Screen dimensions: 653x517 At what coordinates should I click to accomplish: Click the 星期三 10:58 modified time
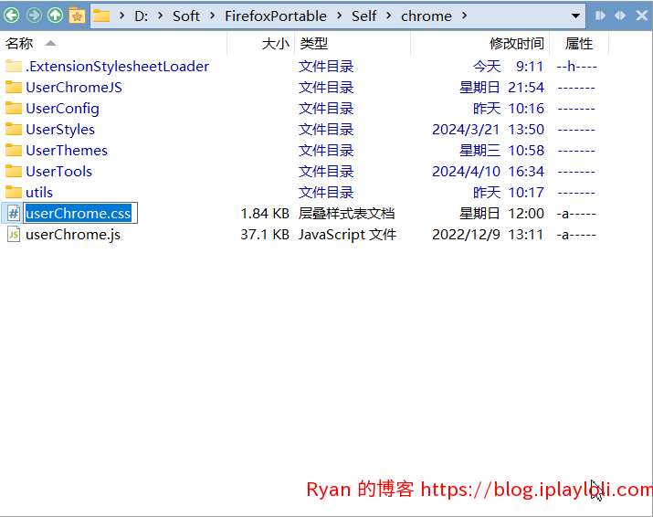[501, 151]
